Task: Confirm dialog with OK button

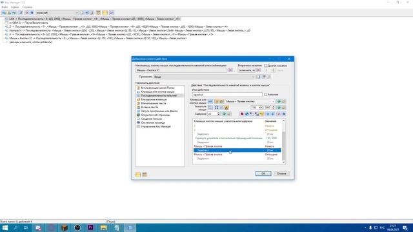Action: (263, 173)
